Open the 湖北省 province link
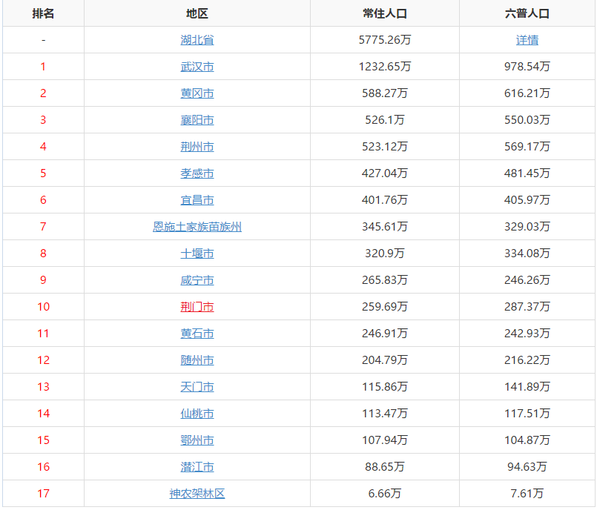The height and width of the screenshot is (510, 597). [196, 39]
